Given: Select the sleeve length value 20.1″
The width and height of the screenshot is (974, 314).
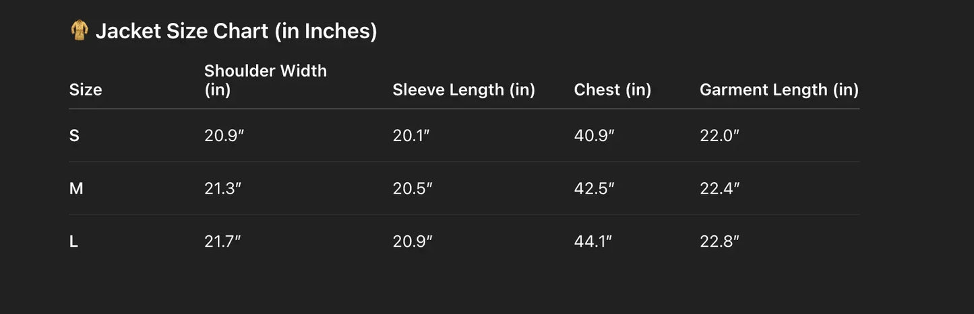Looking at the screenshot, I should (x=411, y=135).
